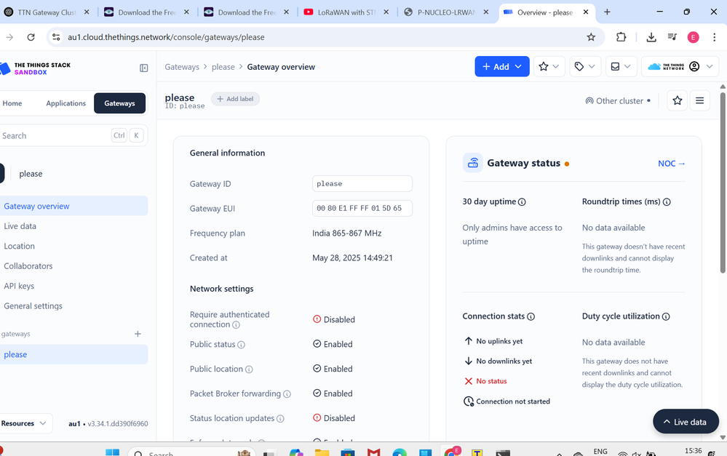Click the Other cluster indicator
The height and width of the screenshot is (456, 727).
coord(618,101)
